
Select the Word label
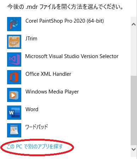(32, 109)
